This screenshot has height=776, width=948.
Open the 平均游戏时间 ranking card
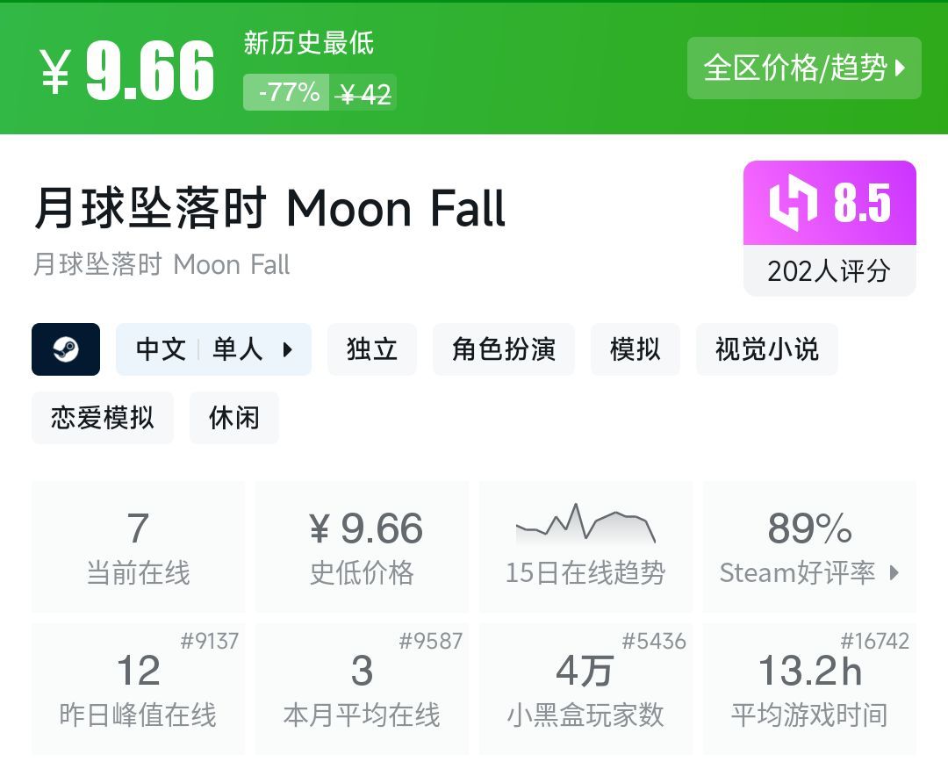809,689
